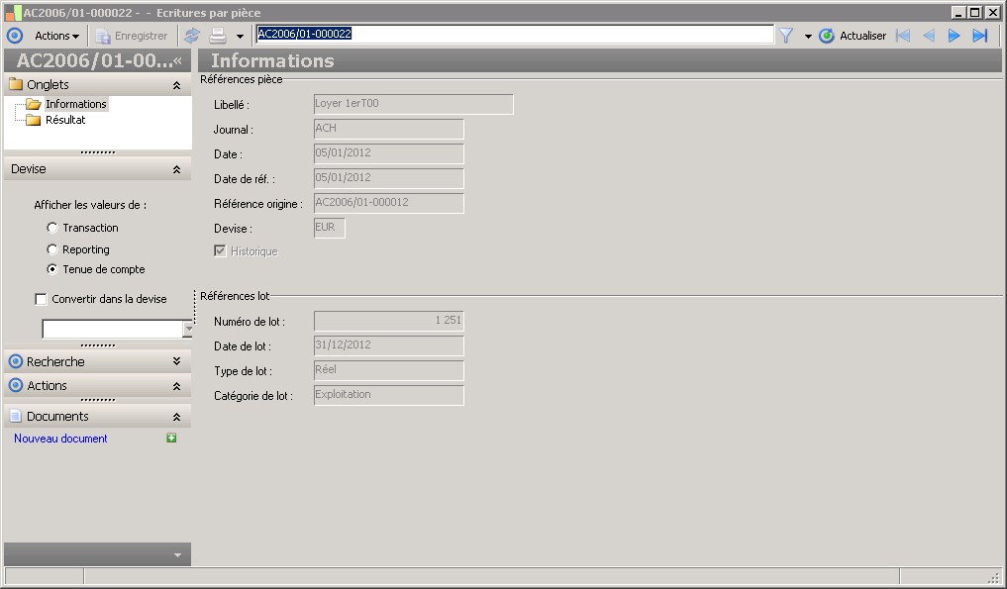The image size is (1007, 589).
Task: Click the Recherche round blue icon
Action: point(16,361)
